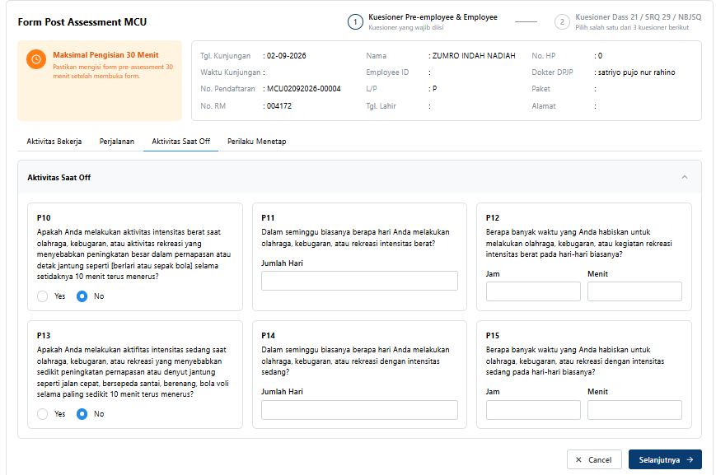The height and width of the screenshot is (475, 716).
Task: Select the Aktivitas Saat Off tab
Action: (x=180, y=142)
